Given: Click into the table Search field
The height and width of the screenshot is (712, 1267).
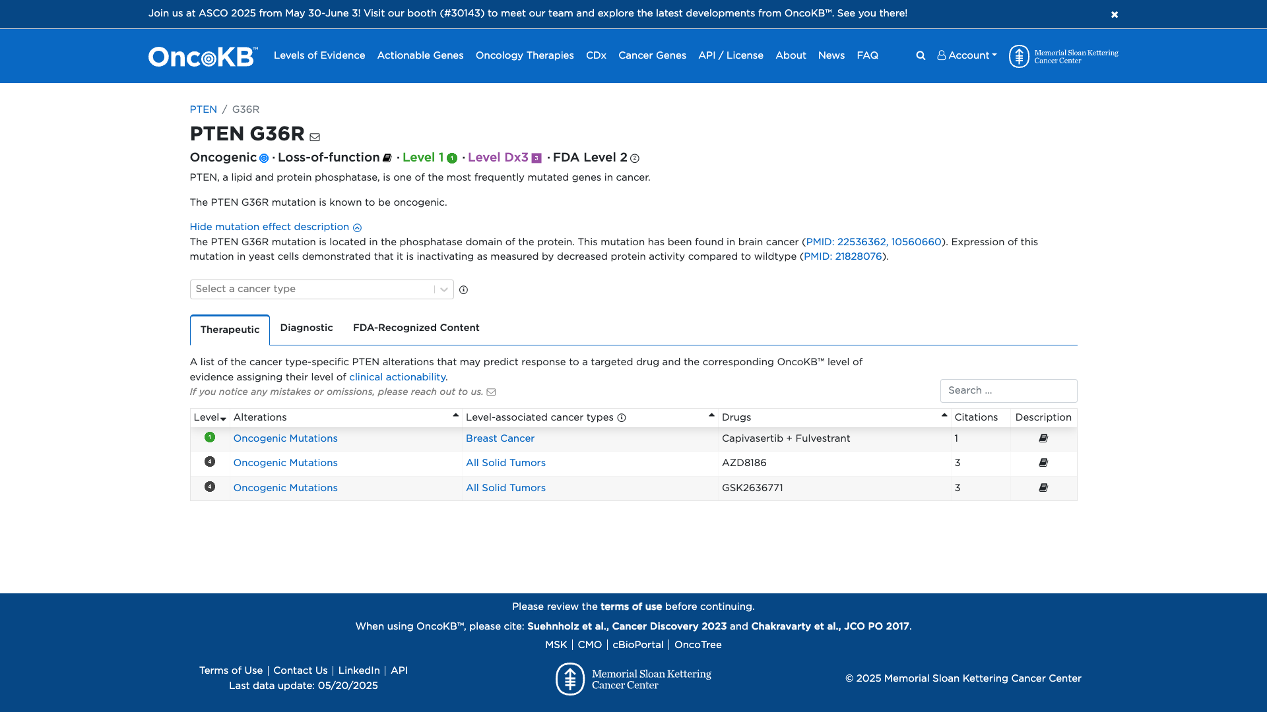Looking at the screenshot, I should (1008, 391).
